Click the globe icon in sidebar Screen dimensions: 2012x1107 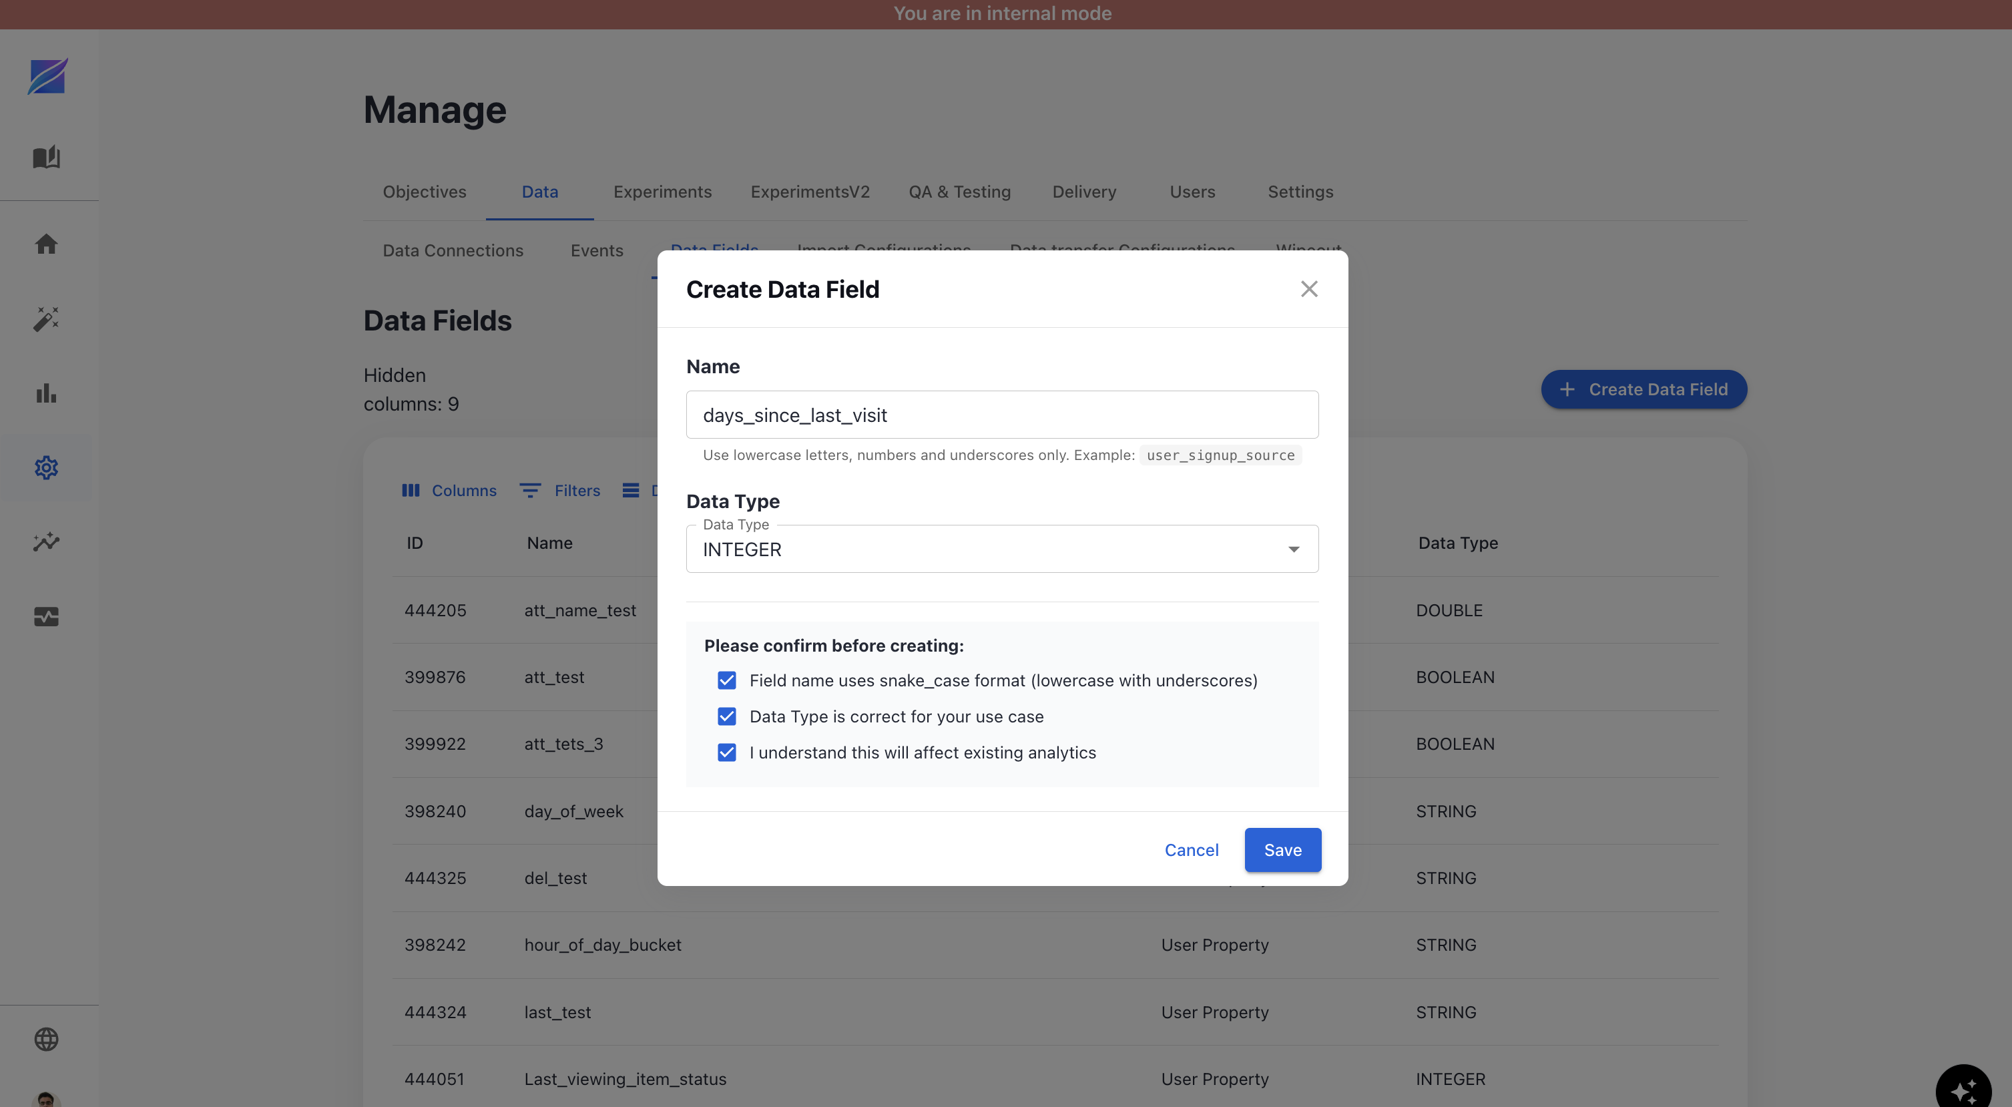click(46, 1039)
